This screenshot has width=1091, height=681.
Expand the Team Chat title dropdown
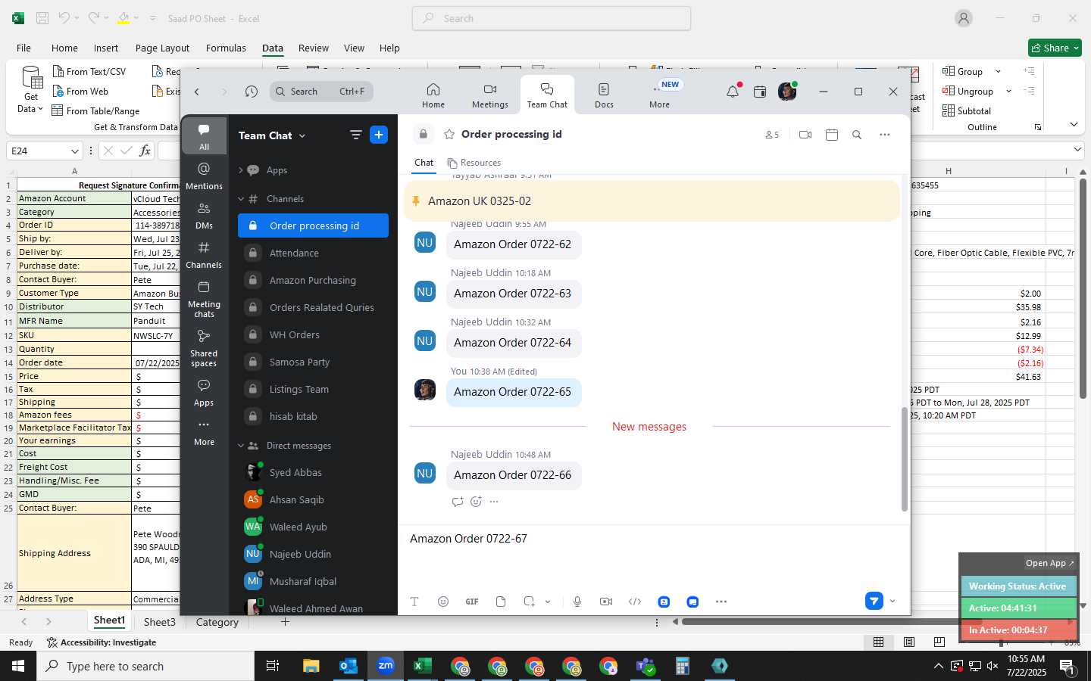(x=302, y=136)
